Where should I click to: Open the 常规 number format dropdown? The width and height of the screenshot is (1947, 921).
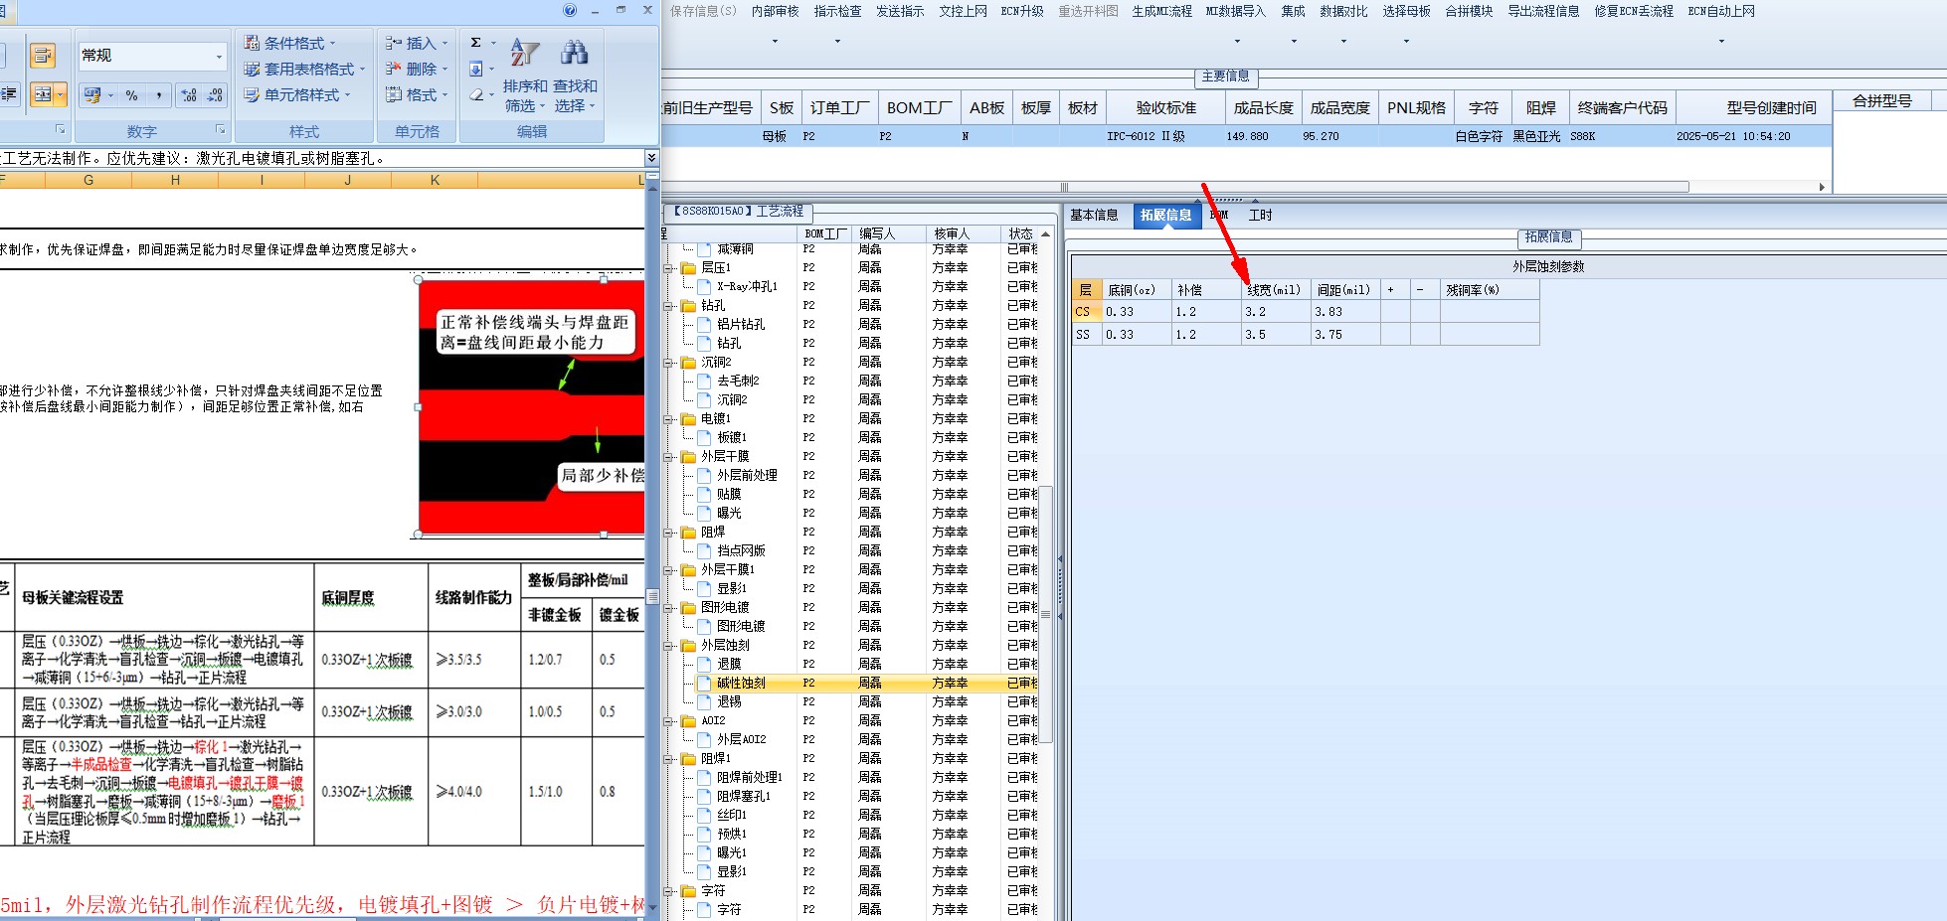pyautogui.click(x=219, y=57)
